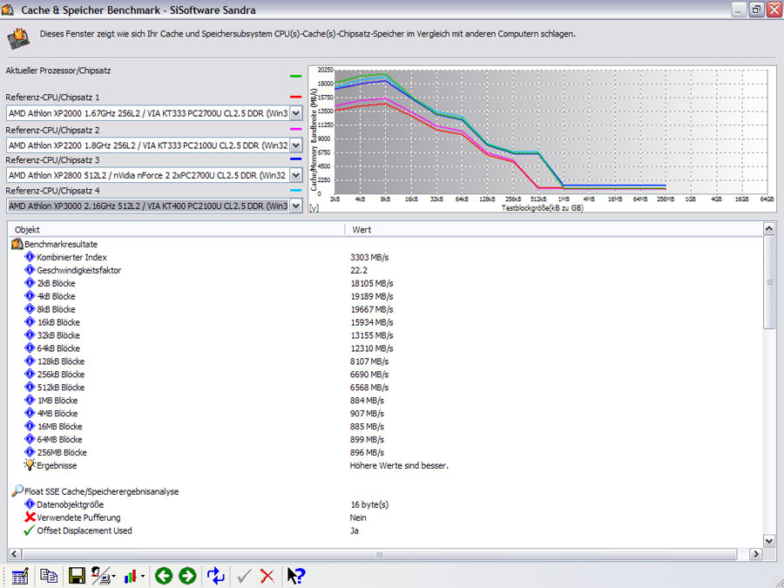Screen dimensions: 784x588
Task: Minimize the Sandra benchmark window
Action: pyautogui.click(x=738, y=10)
